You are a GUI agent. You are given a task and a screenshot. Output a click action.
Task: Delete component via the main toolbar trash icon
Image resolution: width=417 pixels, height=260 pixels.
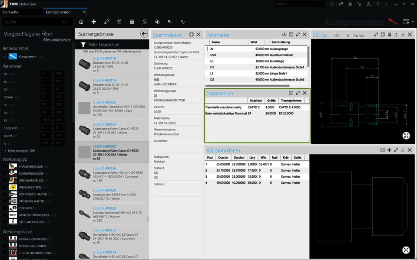[132, 22]
